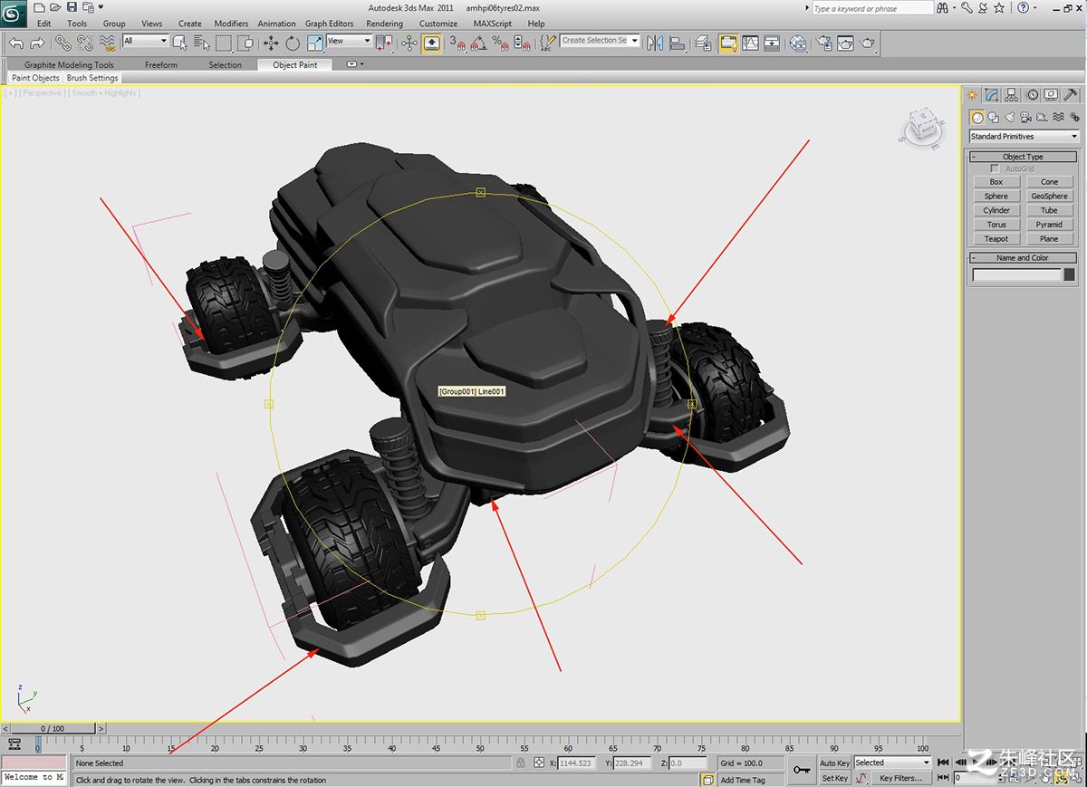The height and width of the screenshot is (787, 1087).
Task: Open the Schematic View icon
Action: point(771,43)
